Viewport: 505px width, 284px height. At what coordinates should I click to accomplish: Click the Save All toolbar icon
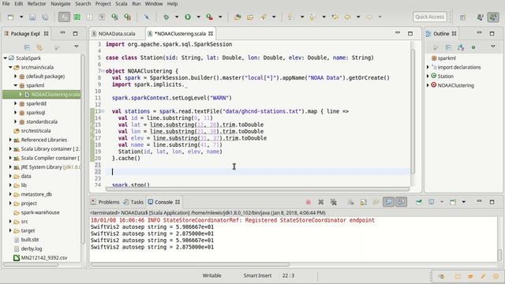coord(45,17)
